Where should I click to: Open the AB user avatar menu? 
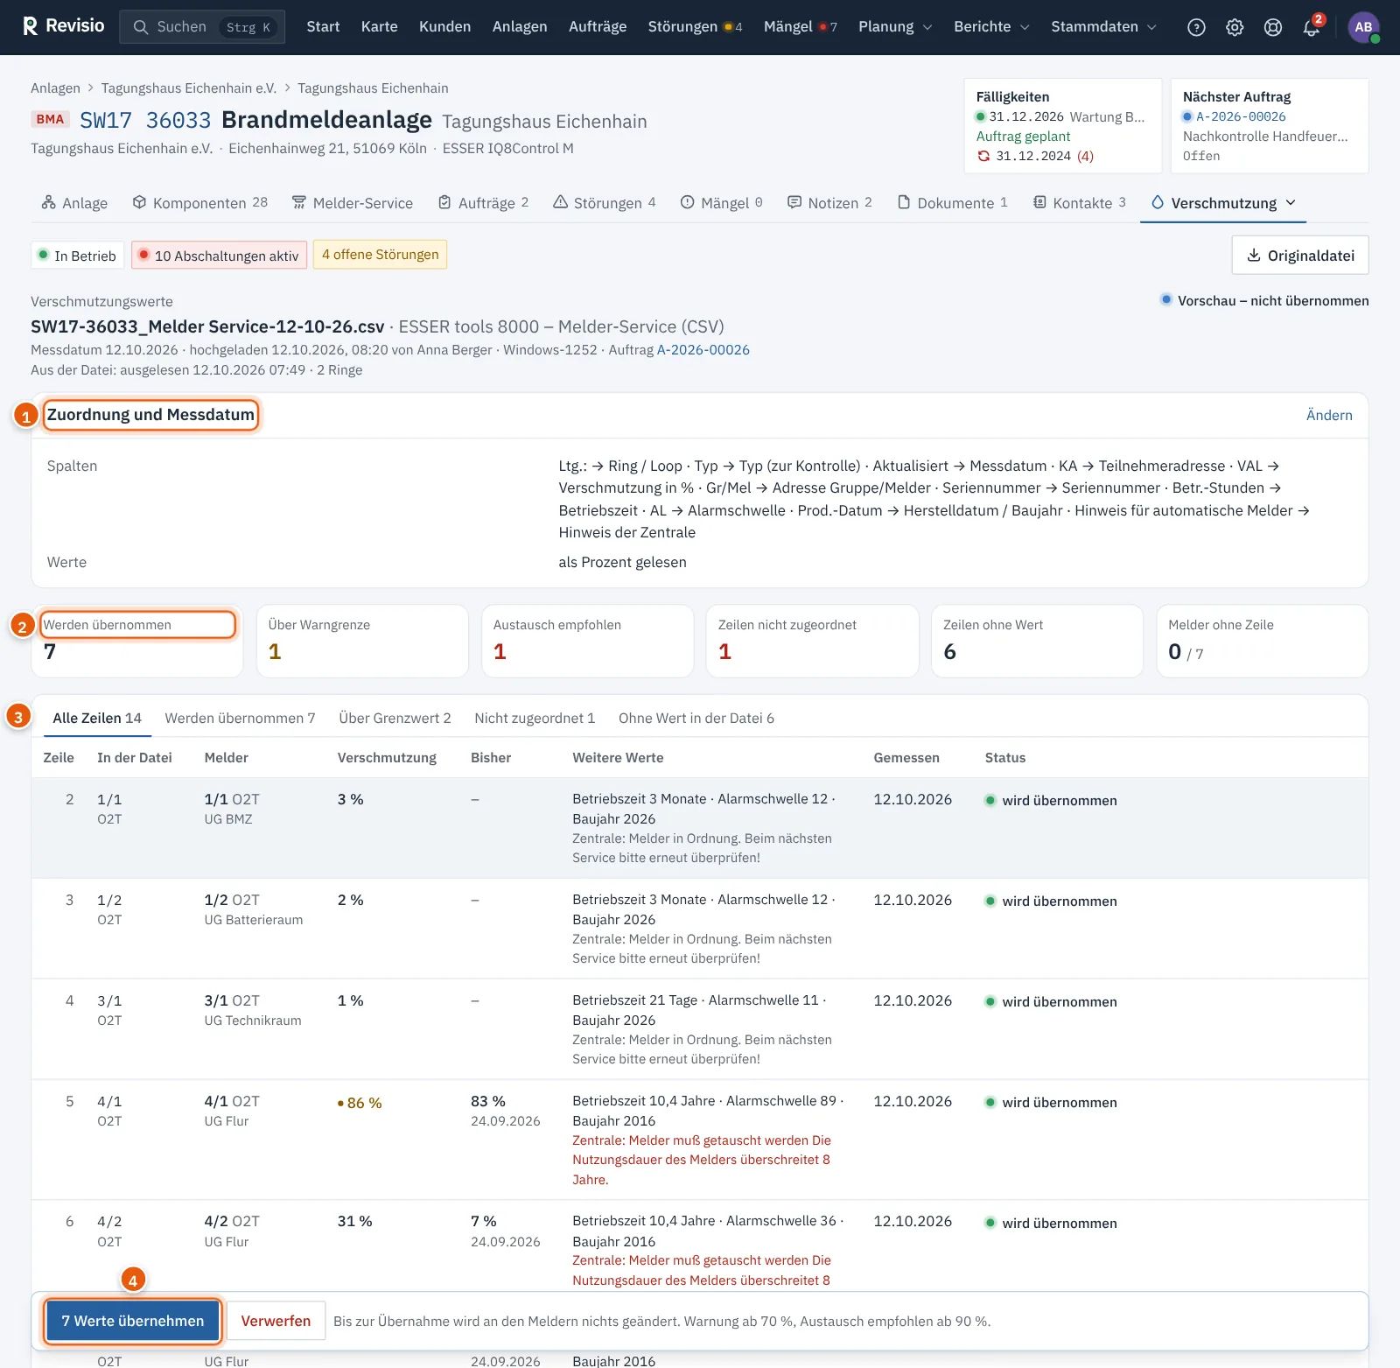(1363, 27)
